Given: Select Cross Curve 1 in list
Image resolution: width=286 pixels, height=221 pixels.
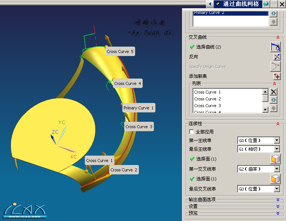Looking at the screenshot, I should 227,92.
